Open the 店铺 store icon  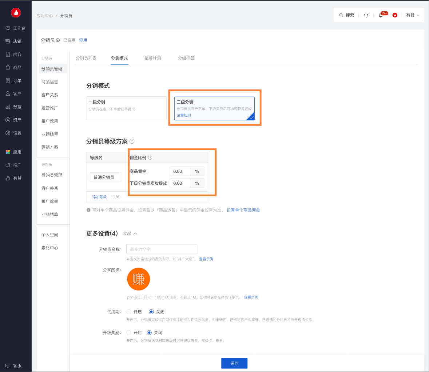(x=8, y=41)
